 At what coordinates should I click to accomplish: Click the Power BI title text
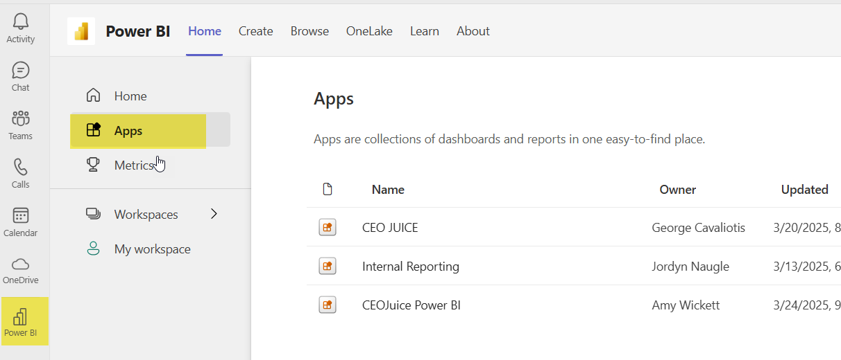click(138, 31)
